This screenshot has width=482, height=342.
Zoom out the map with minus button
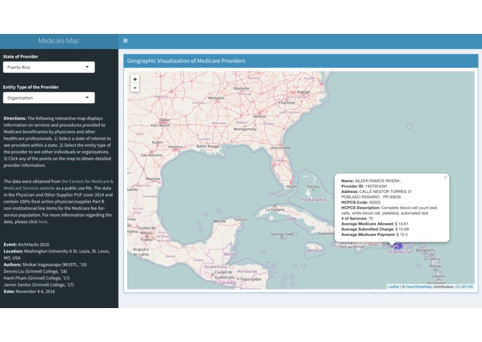(135, 88)
